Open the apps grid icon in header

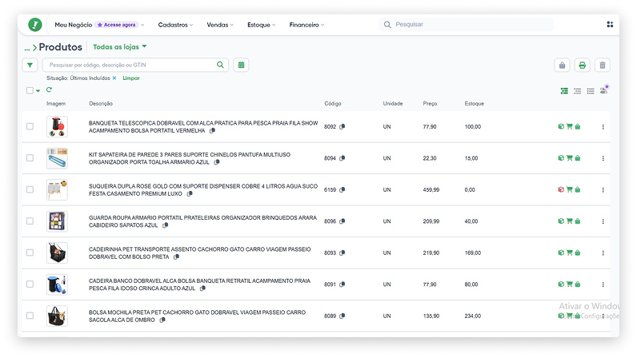tap(610, 25)
